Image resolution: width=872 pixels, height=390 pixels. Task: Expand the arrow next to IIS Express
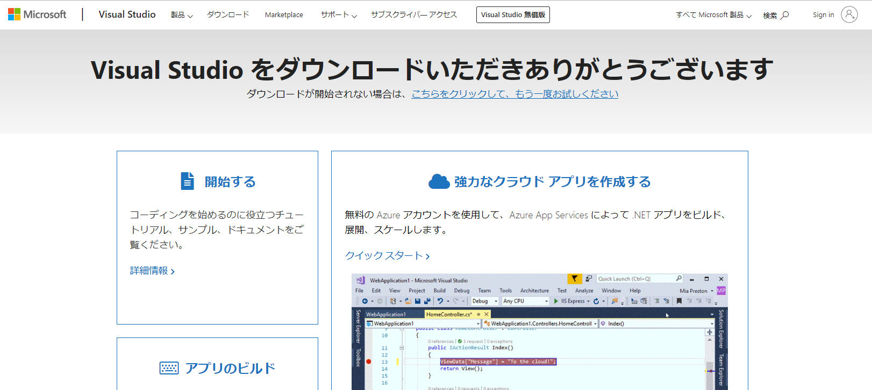coord(588,301)
